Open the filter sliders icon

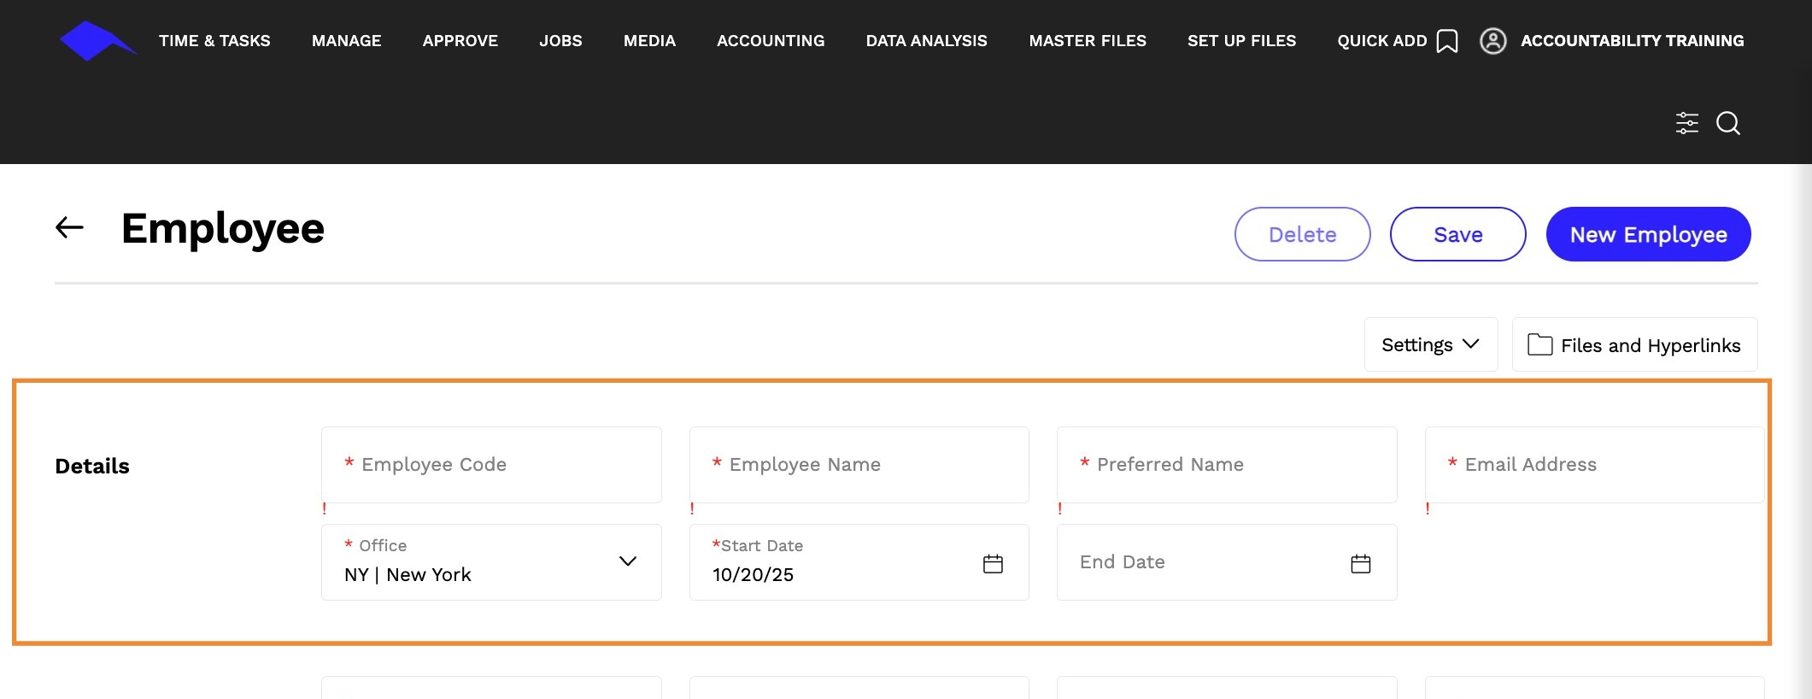(x=1687, y=123)
